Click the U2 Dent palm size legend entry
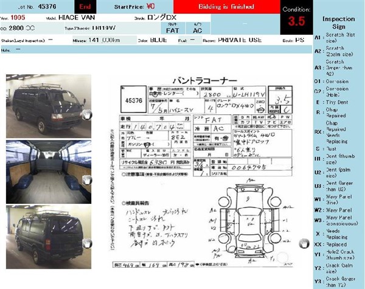Viewport: 365px width, 289px height. coord(333,173)
